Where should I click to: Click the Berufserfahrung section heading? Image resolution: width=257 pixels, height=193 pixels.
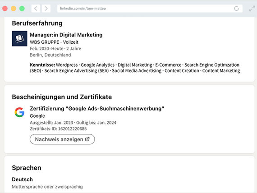point(37,23)
